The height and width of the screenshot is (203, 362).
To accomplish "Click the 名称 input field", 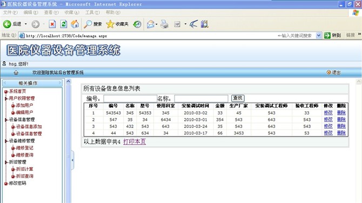I will tap(201, 99).
